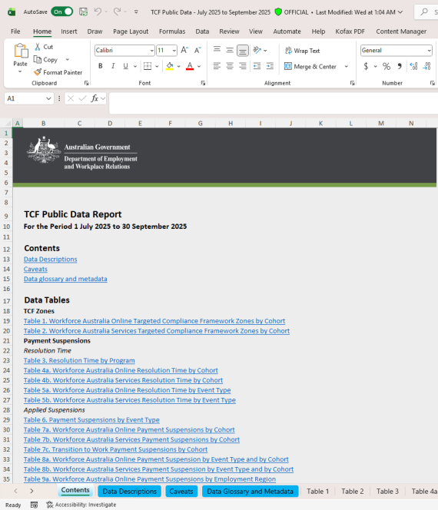Expand the Paste options arrow
The image size is (438, 510).
pos(20,71)
